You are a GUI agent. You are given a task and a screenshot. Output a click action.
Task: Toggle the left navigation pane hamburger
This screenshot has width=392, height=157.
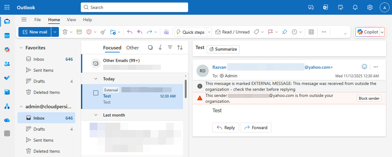[24, 20]
